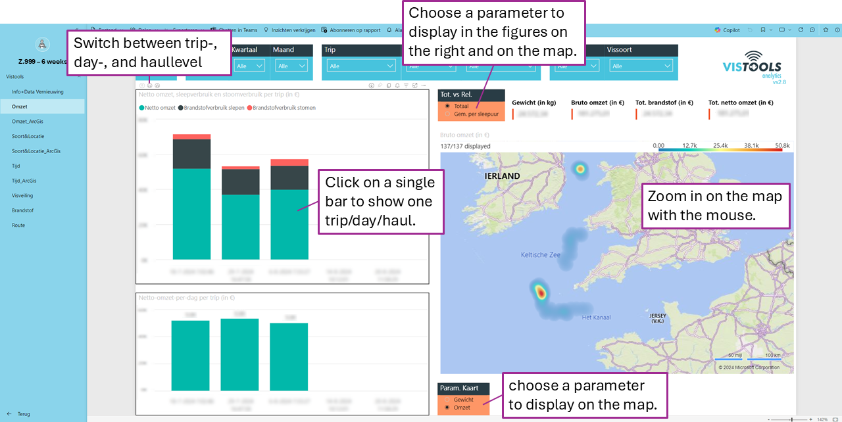The image size is (842, 422).
Task: Click the subscribe icon before Abonneren op rapport
Action: tap(324, 30)
